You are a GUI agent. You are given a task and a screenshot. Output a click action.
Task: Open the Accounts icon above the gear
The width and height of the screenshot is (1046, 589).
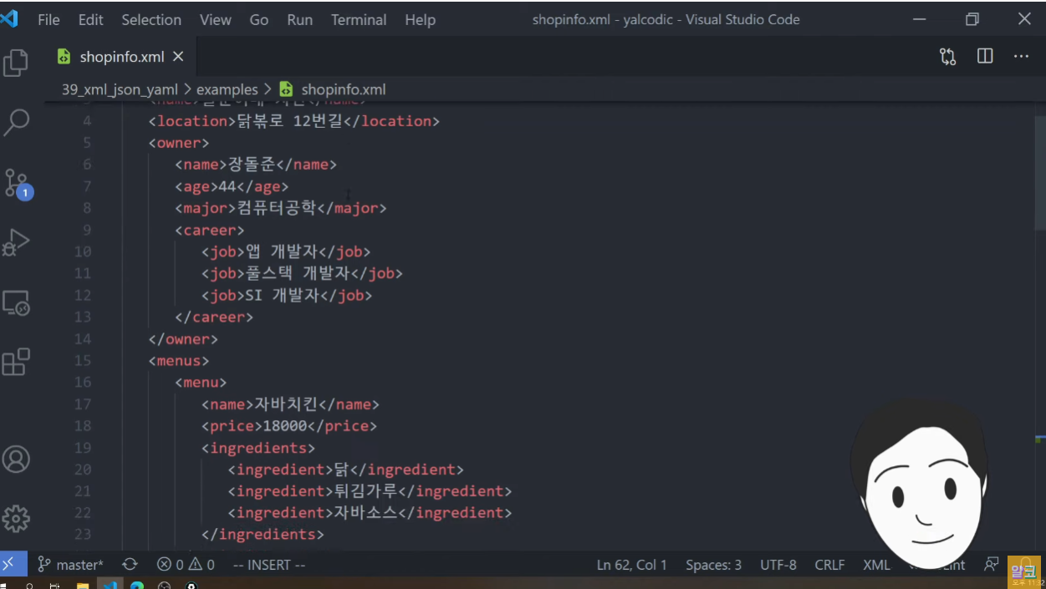(15, 459)
